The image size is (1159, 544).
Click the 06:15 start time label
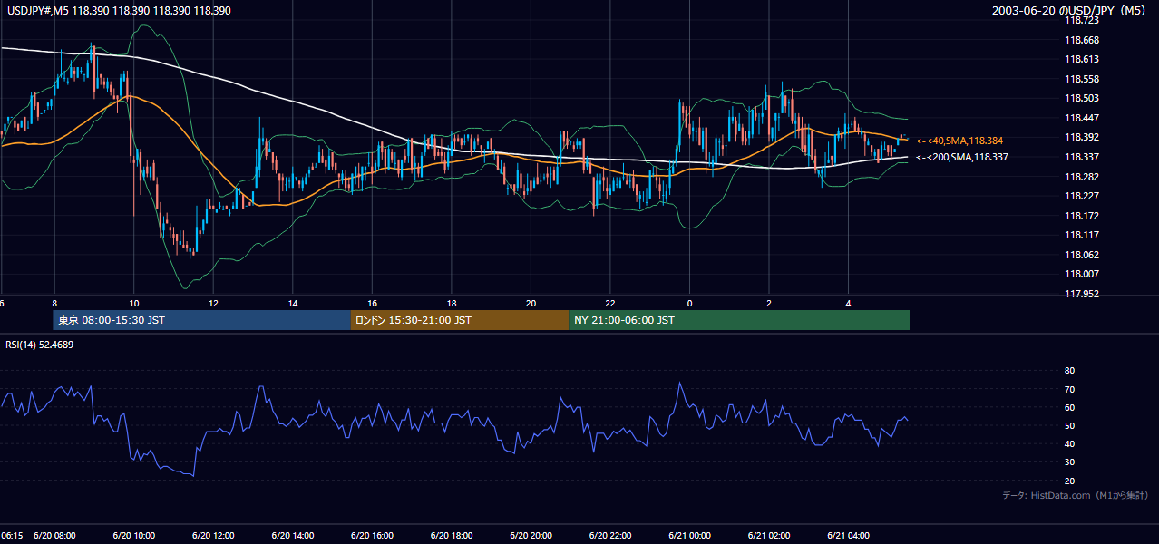[12, 536]
